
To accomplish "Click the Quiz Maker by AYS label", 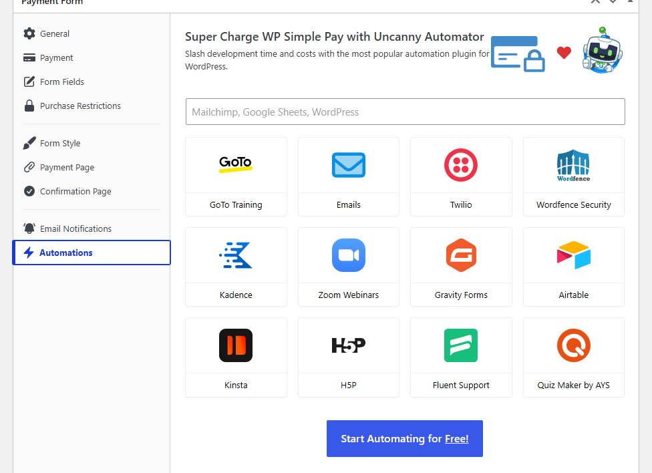I will 573,385.
